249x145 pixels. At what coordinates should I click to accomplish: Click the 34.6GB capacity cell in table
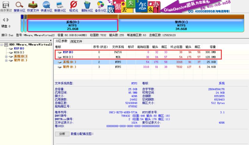tap(211, 67)
